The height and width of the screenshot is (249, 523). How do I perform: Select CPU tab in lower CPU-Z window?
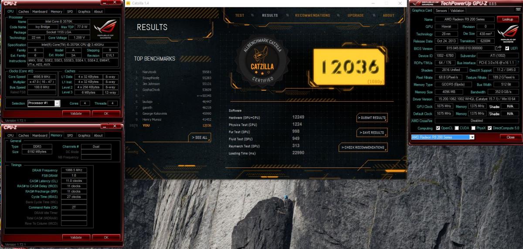10,136
